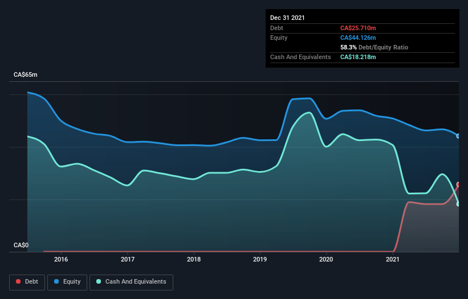
Task: Toggle Cash And Equivalents legend button
Action: [x=131, y=282]
